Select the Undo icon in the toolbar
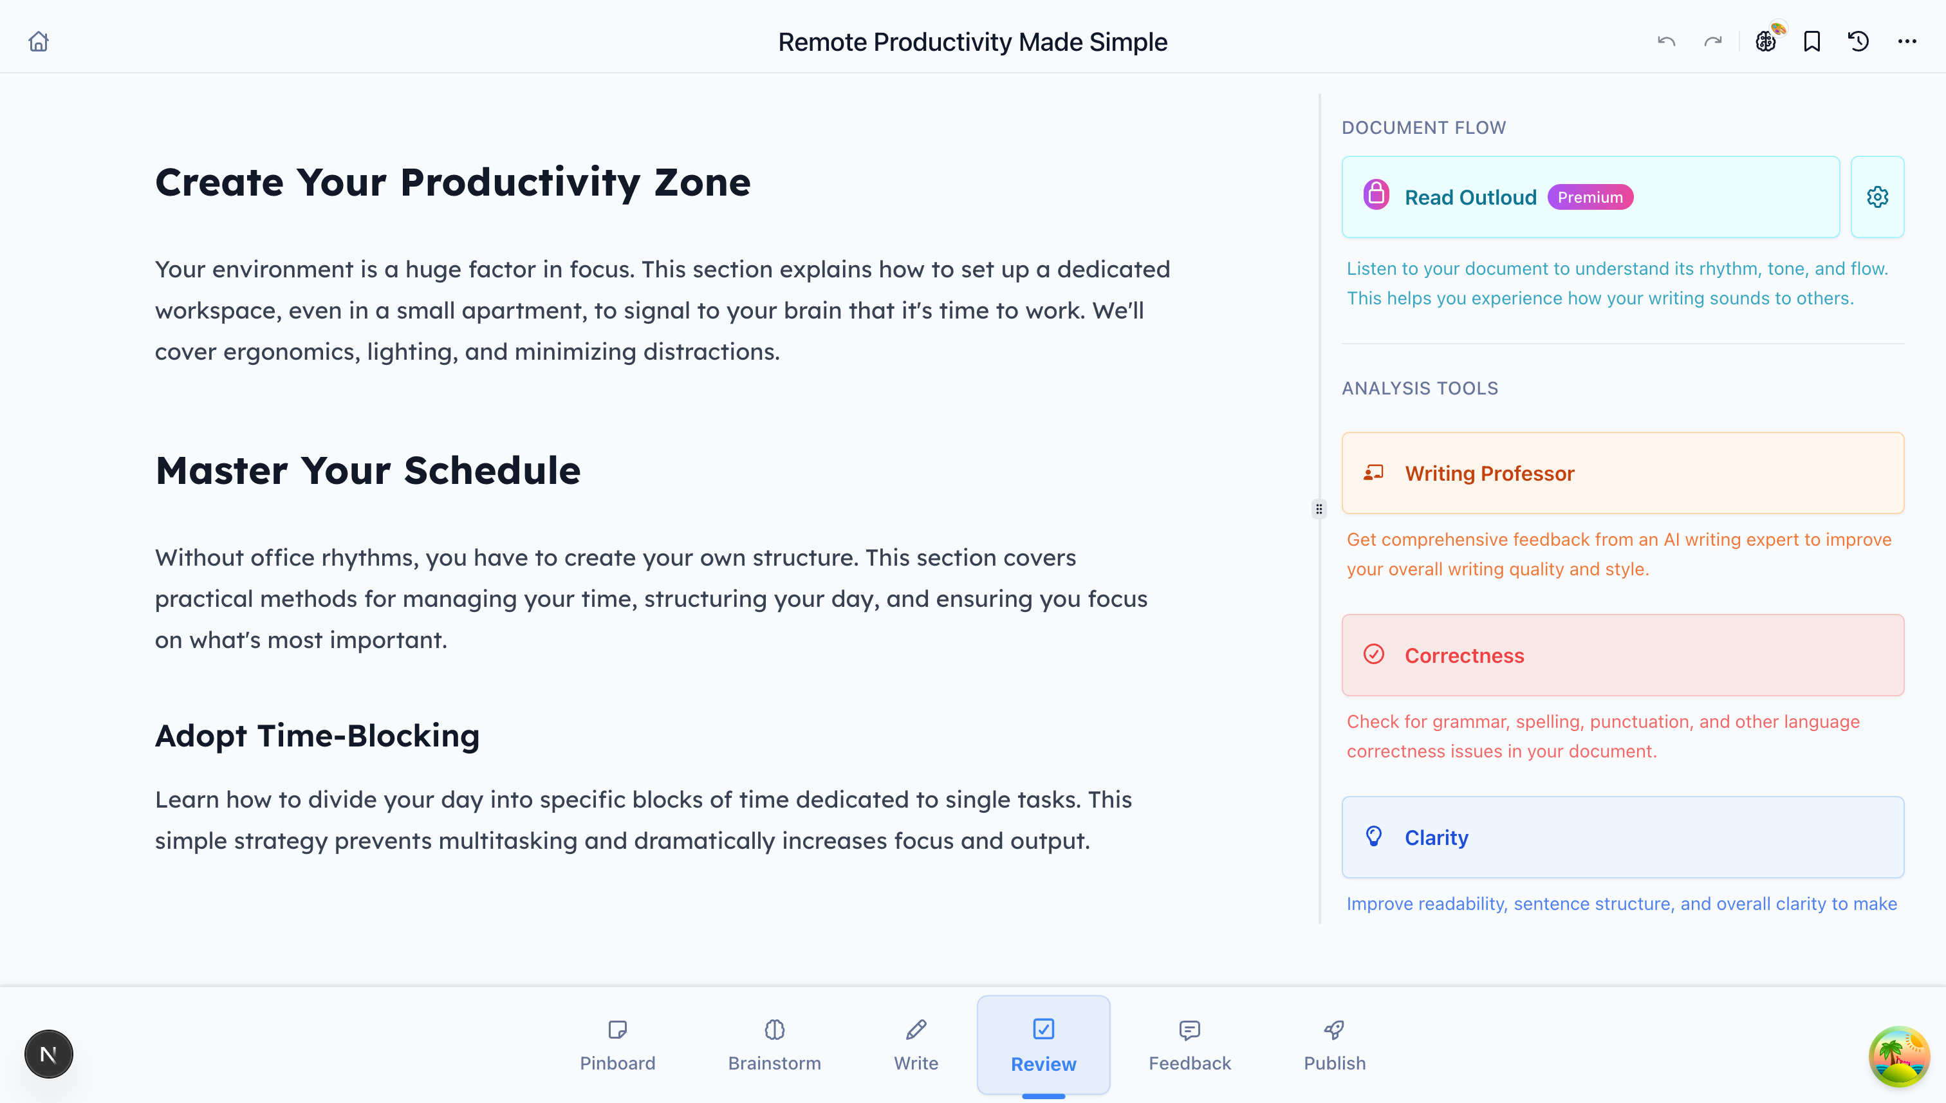1946x1103 pixels. point(1665,42)
